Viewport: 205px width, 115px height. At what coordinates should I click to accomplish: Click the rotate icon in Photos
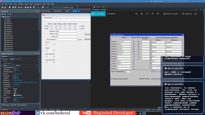152,14
